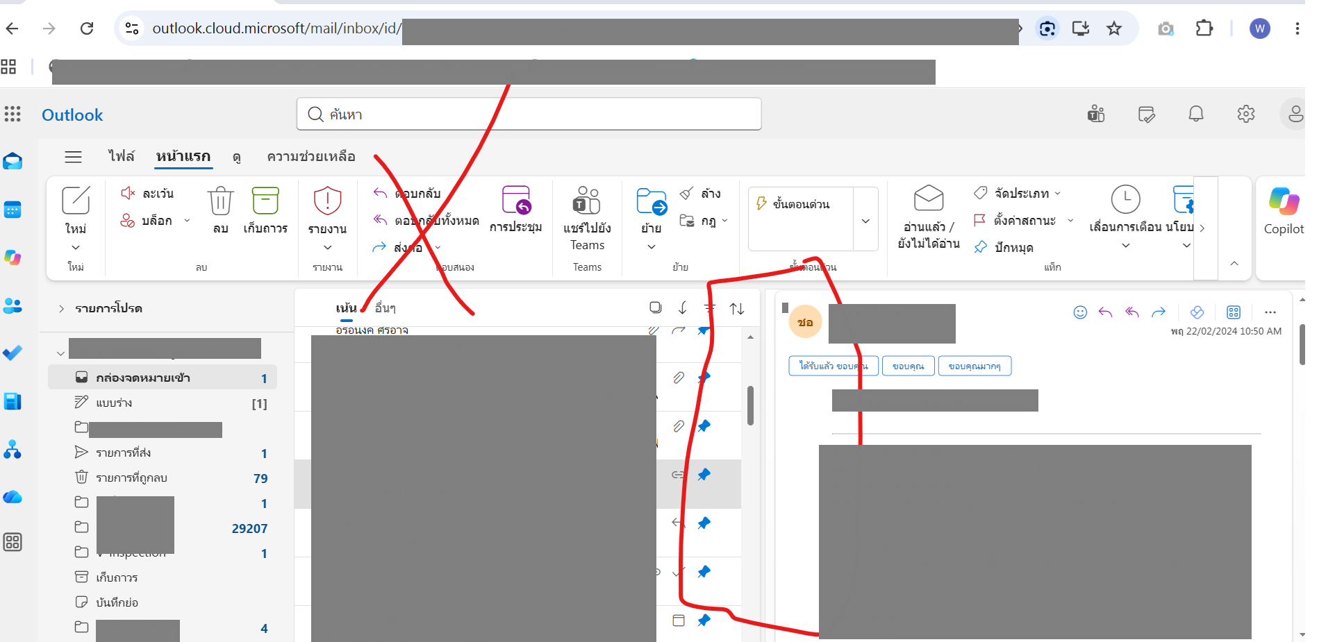Click the message list scrollbar thumb
This screenshot has width=1319, height=642.
pyautogui.click(x=750, y=405)
